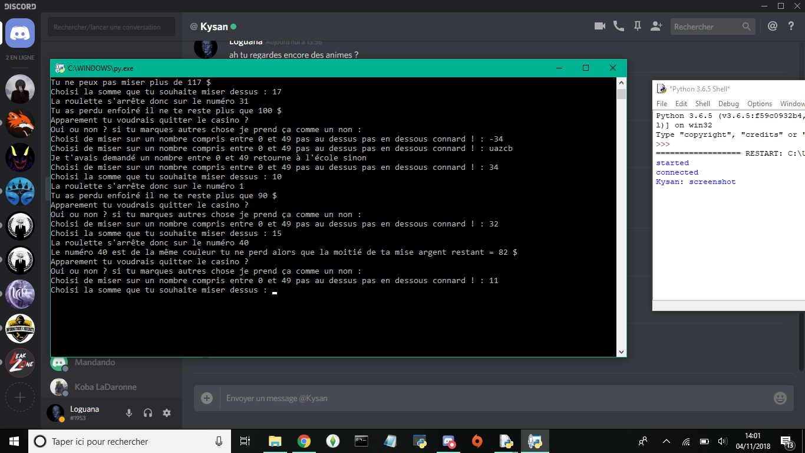The width and height of the screenshot is (805, 453).
Task: Start a voice call with Kysan
Action: coord(618,26)
